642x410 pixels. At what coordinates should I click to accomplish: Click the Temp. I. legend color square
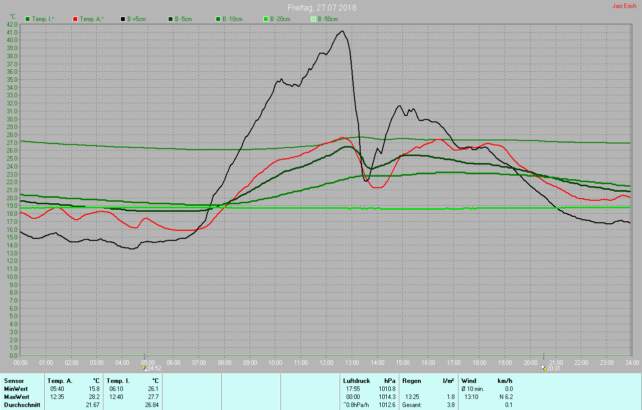28,19
